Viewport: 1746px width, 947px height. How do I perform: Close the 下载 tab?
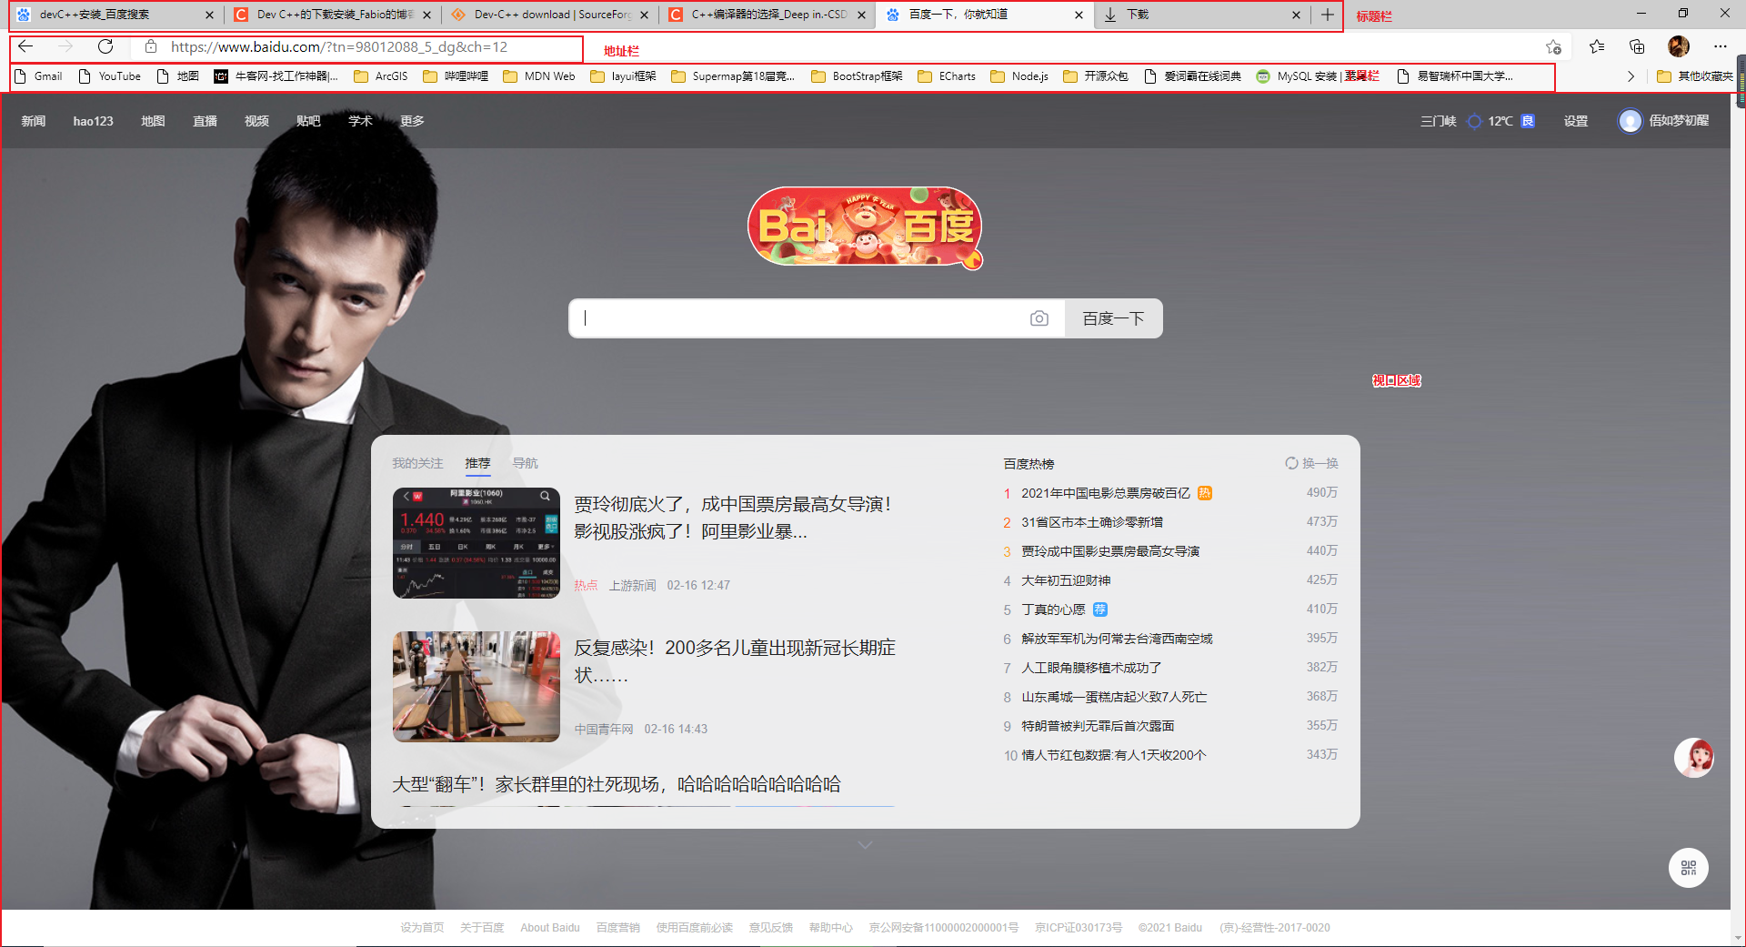(1296, 15)
